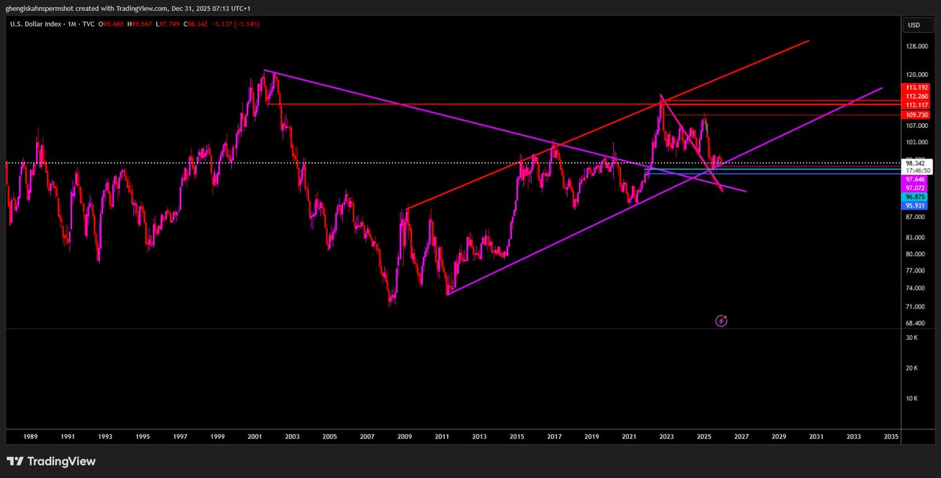
Task: Click the high value H99.567
Action: point(140,24)
